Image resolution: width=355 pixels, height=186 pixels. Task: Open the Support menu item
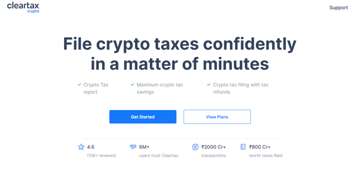tap(338, 8)
